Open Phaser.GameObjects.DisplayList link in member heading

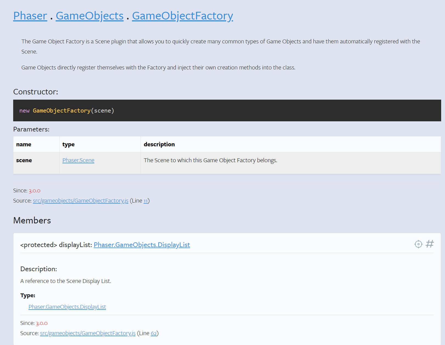[x=142, y=245]
